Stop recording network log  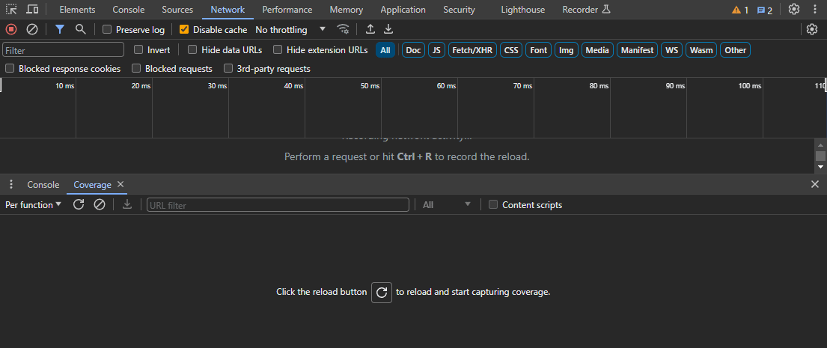point(11,29)
